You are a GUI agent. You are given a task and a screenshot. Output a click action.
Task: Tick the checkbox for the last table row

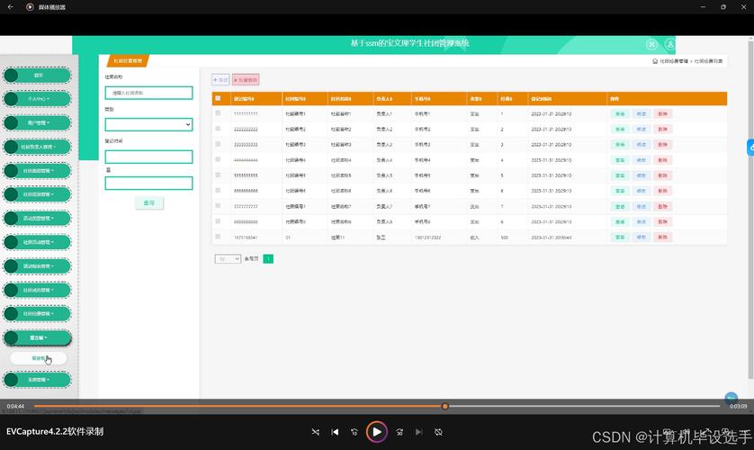click(218, 237)
